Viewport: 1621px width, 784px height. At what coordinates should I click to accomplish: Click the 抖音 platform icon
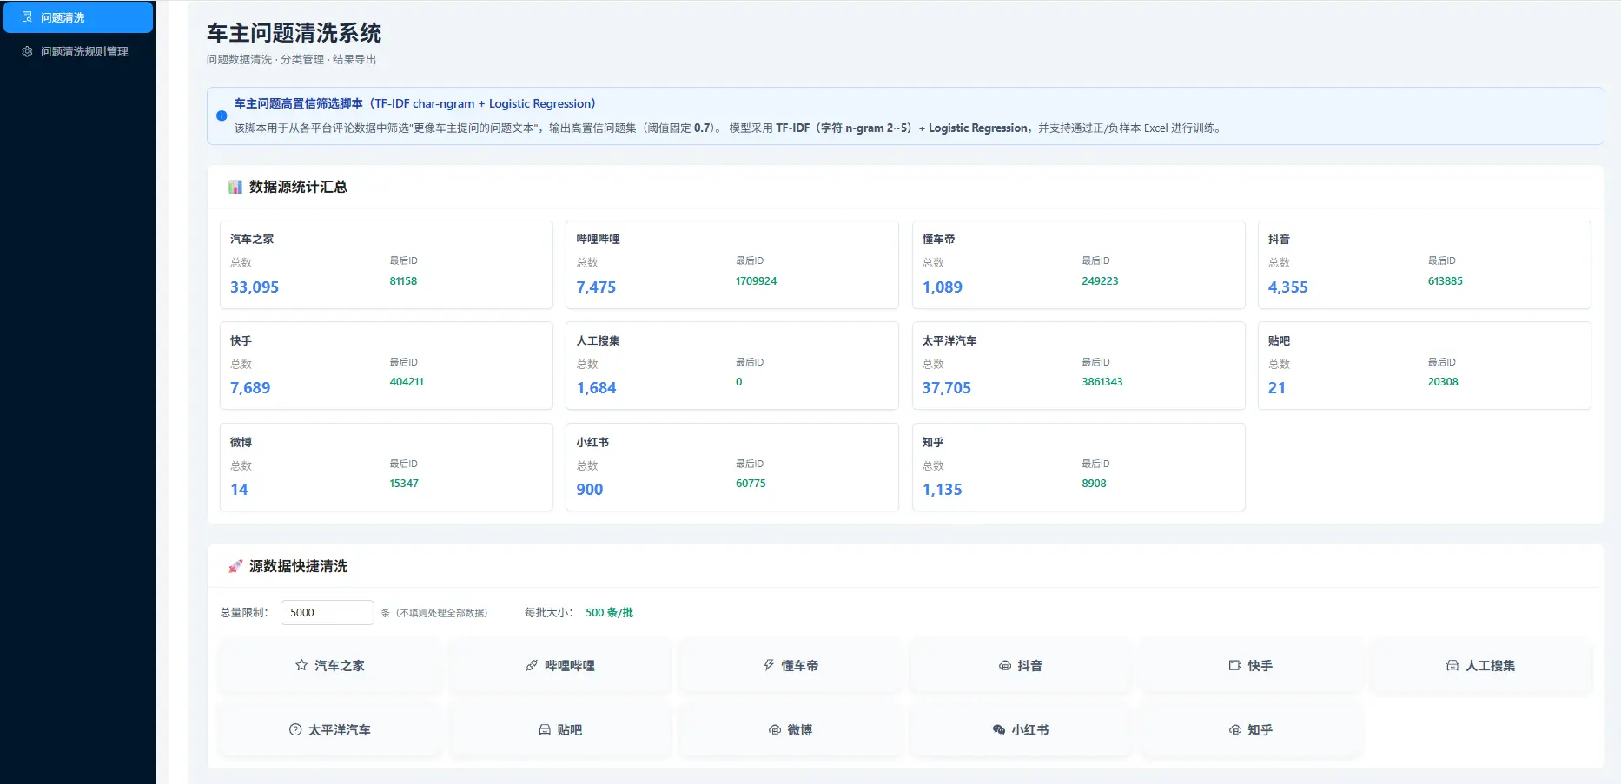pyautogui.click(x=1005, y=665)
